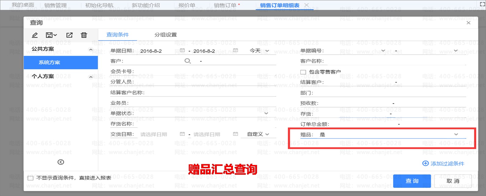This screenshot has height=196, width=486.
Task: Click the delete scheme trash icon
Action: [84, 35]
